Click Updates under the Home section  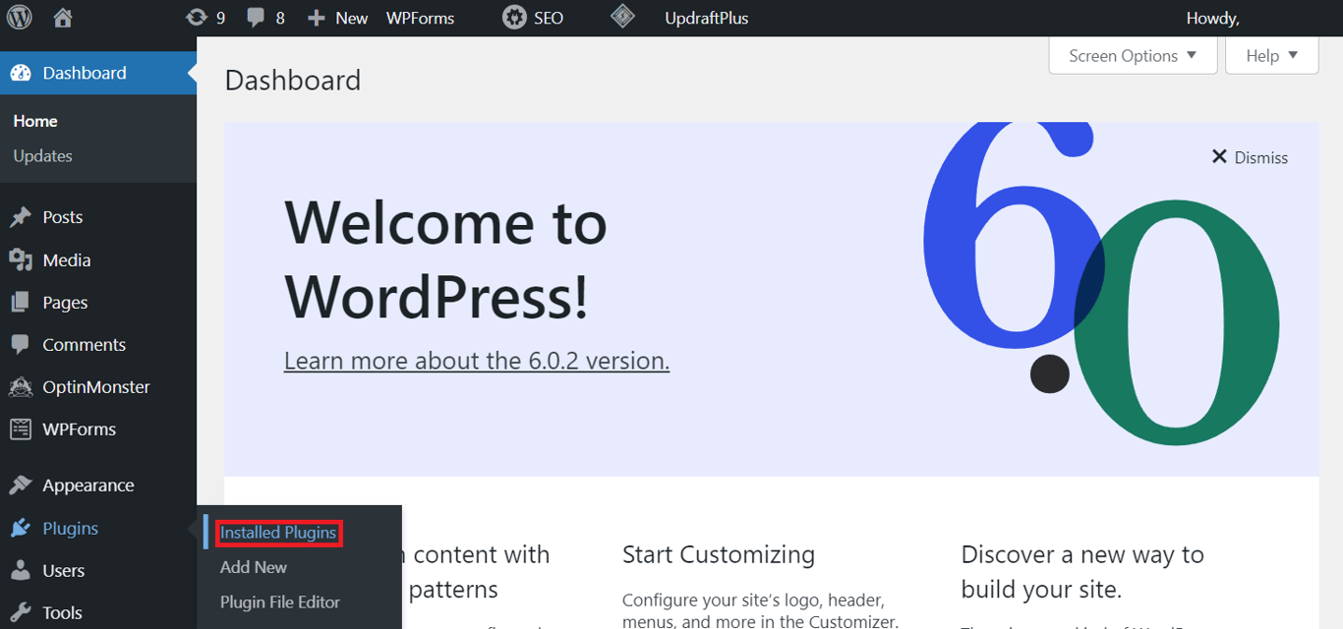tap(42, 155)
